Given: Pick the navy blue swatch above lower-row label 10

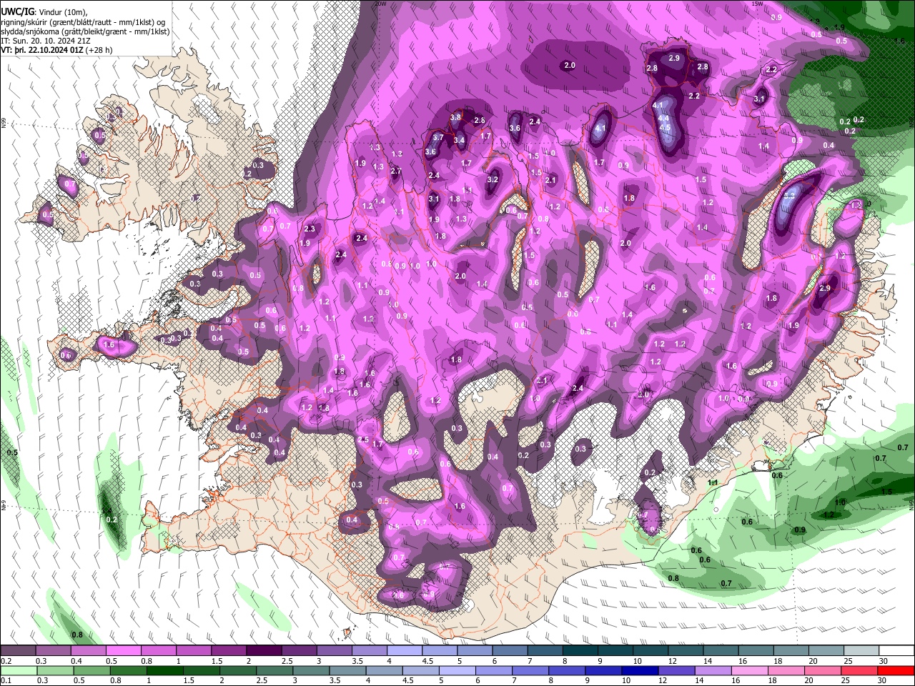Looking at the screenshot, I should [640, 671].
